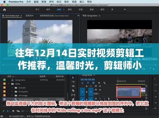Open the Program monitor panel menu icon
This screenshot has height=118, width=159.
pos(99,16)
